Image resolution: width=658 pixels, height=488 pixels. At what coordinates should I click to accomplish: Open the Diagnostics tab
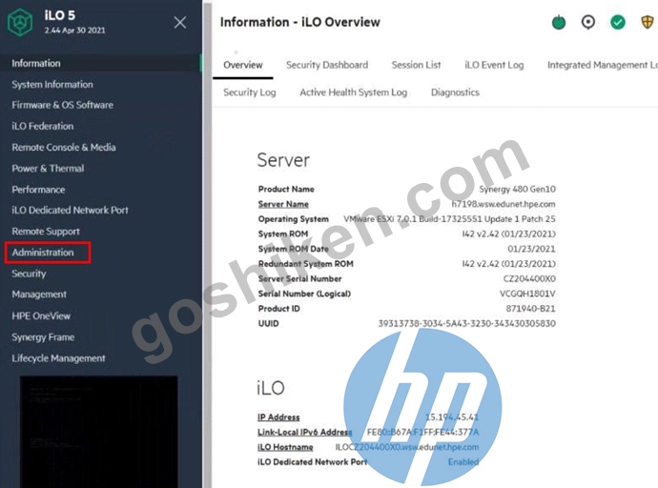(x=455, y=92)
